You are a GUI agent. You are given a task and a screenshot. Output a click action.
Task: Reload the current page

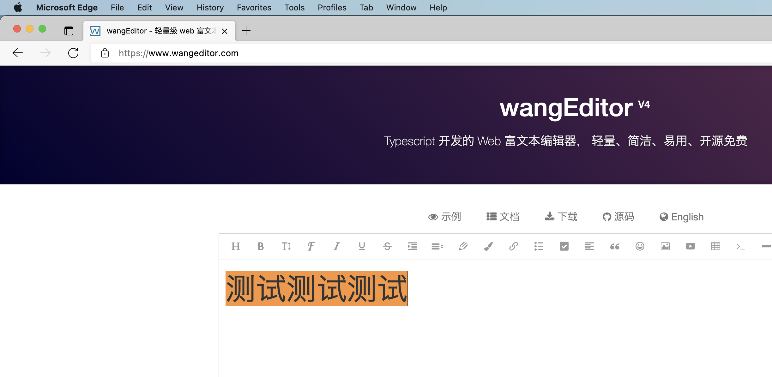click(x=73, y=53)
